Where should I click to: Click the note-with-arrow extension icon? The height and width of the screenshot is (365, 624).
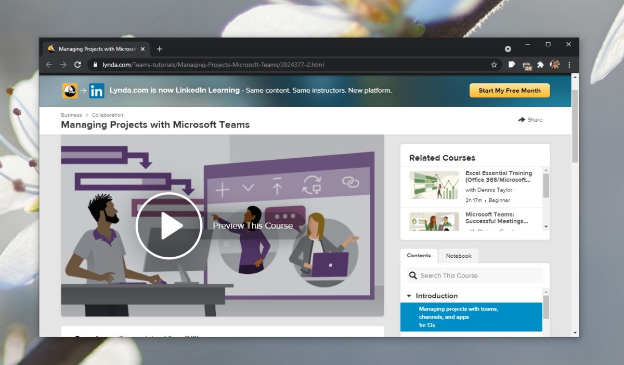click(512, 65)
